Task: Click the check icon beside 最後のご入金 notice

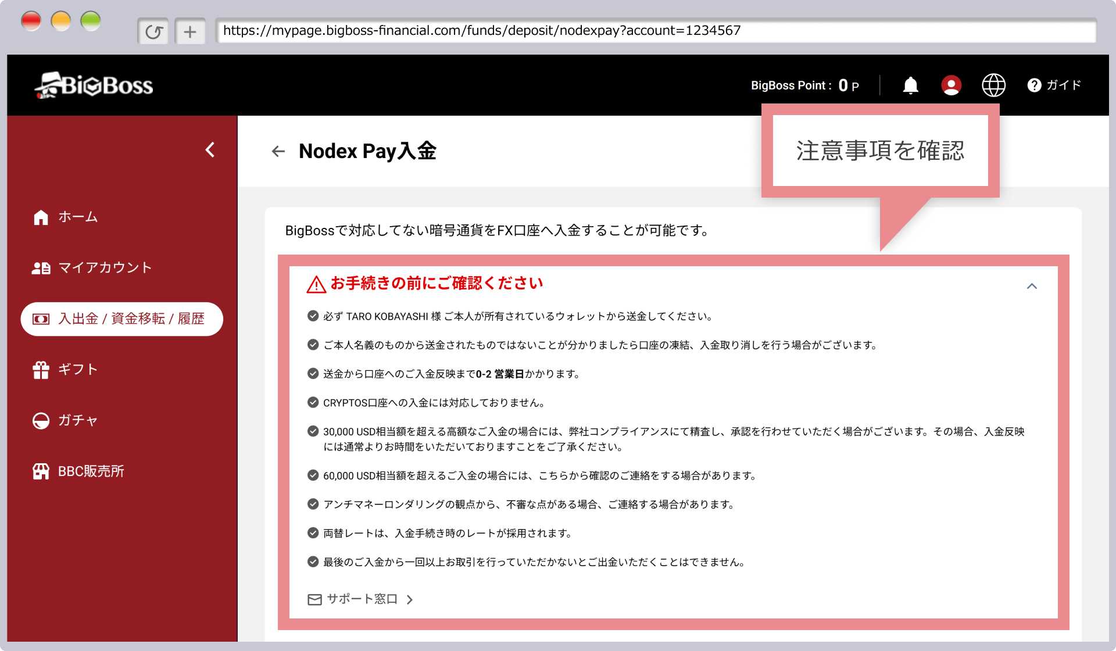Action: (313, 561)
